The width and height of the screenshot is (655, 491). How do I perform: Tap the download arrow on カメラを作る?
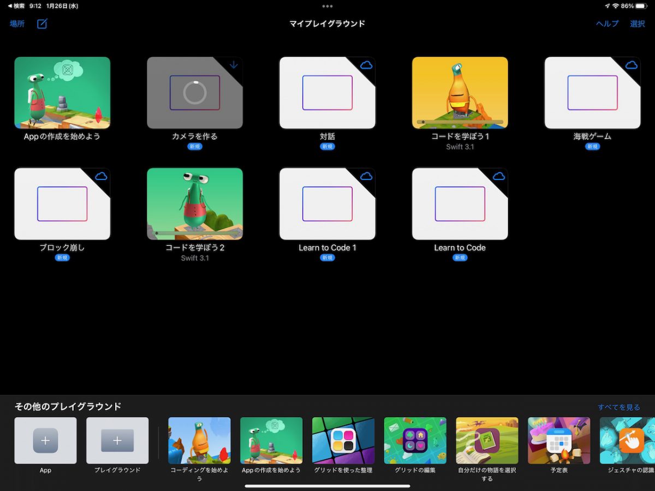tap(234, 65)
